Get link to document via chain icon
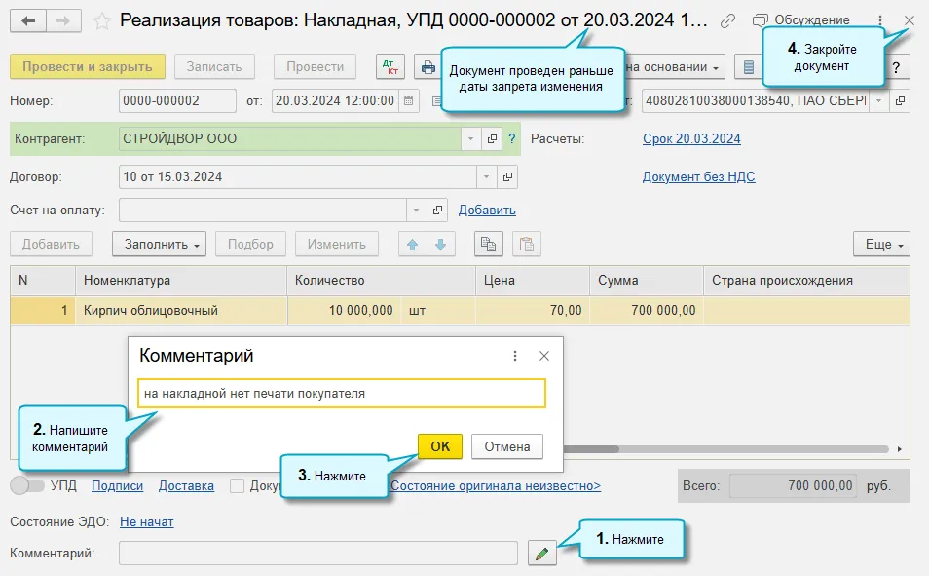The image size is (929, 576). click(x=727, y=21)
